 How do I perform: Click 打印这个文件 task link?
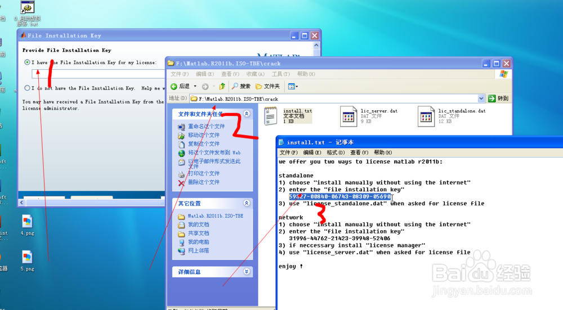pos(204,173)
